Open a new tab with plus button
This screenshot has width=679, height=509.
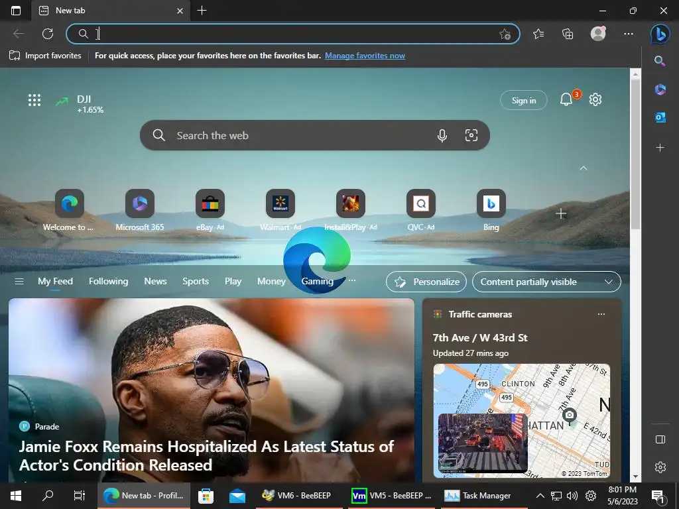click(x=202, y=11)
